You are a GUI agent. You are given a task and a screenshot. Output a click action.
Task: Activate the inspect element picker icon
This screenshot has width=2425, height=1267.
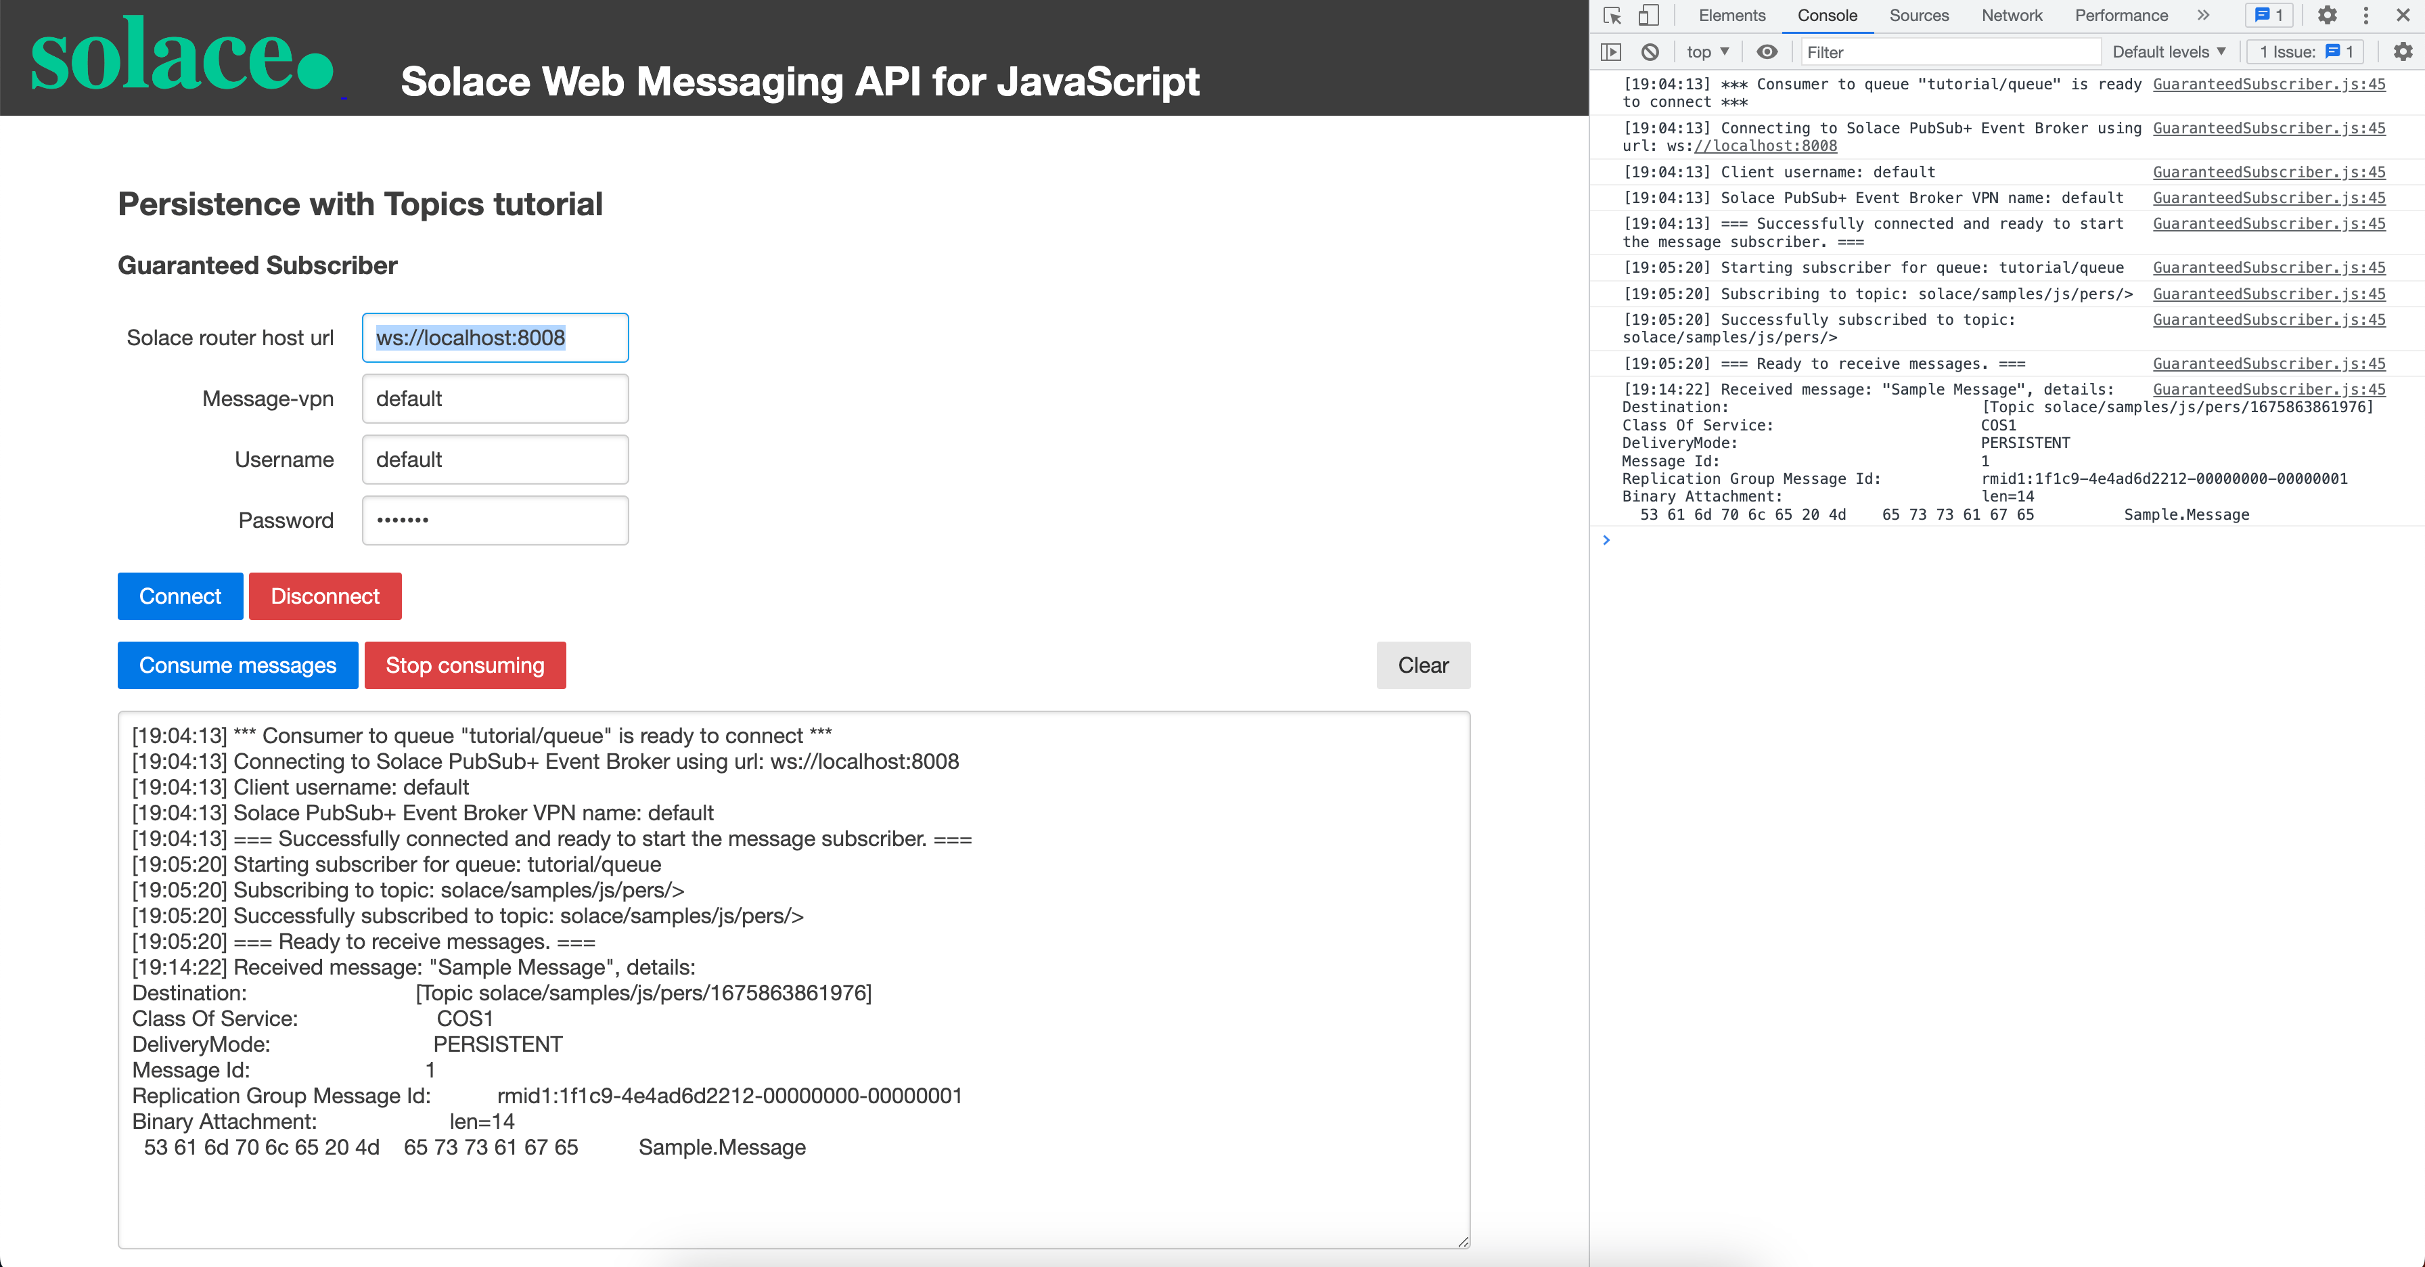pyautogui.click(x=1612, y=16)
